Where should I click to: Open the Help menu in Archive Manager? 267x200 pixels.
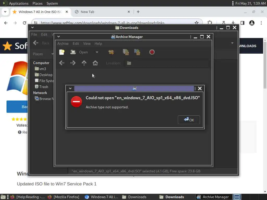98,43
